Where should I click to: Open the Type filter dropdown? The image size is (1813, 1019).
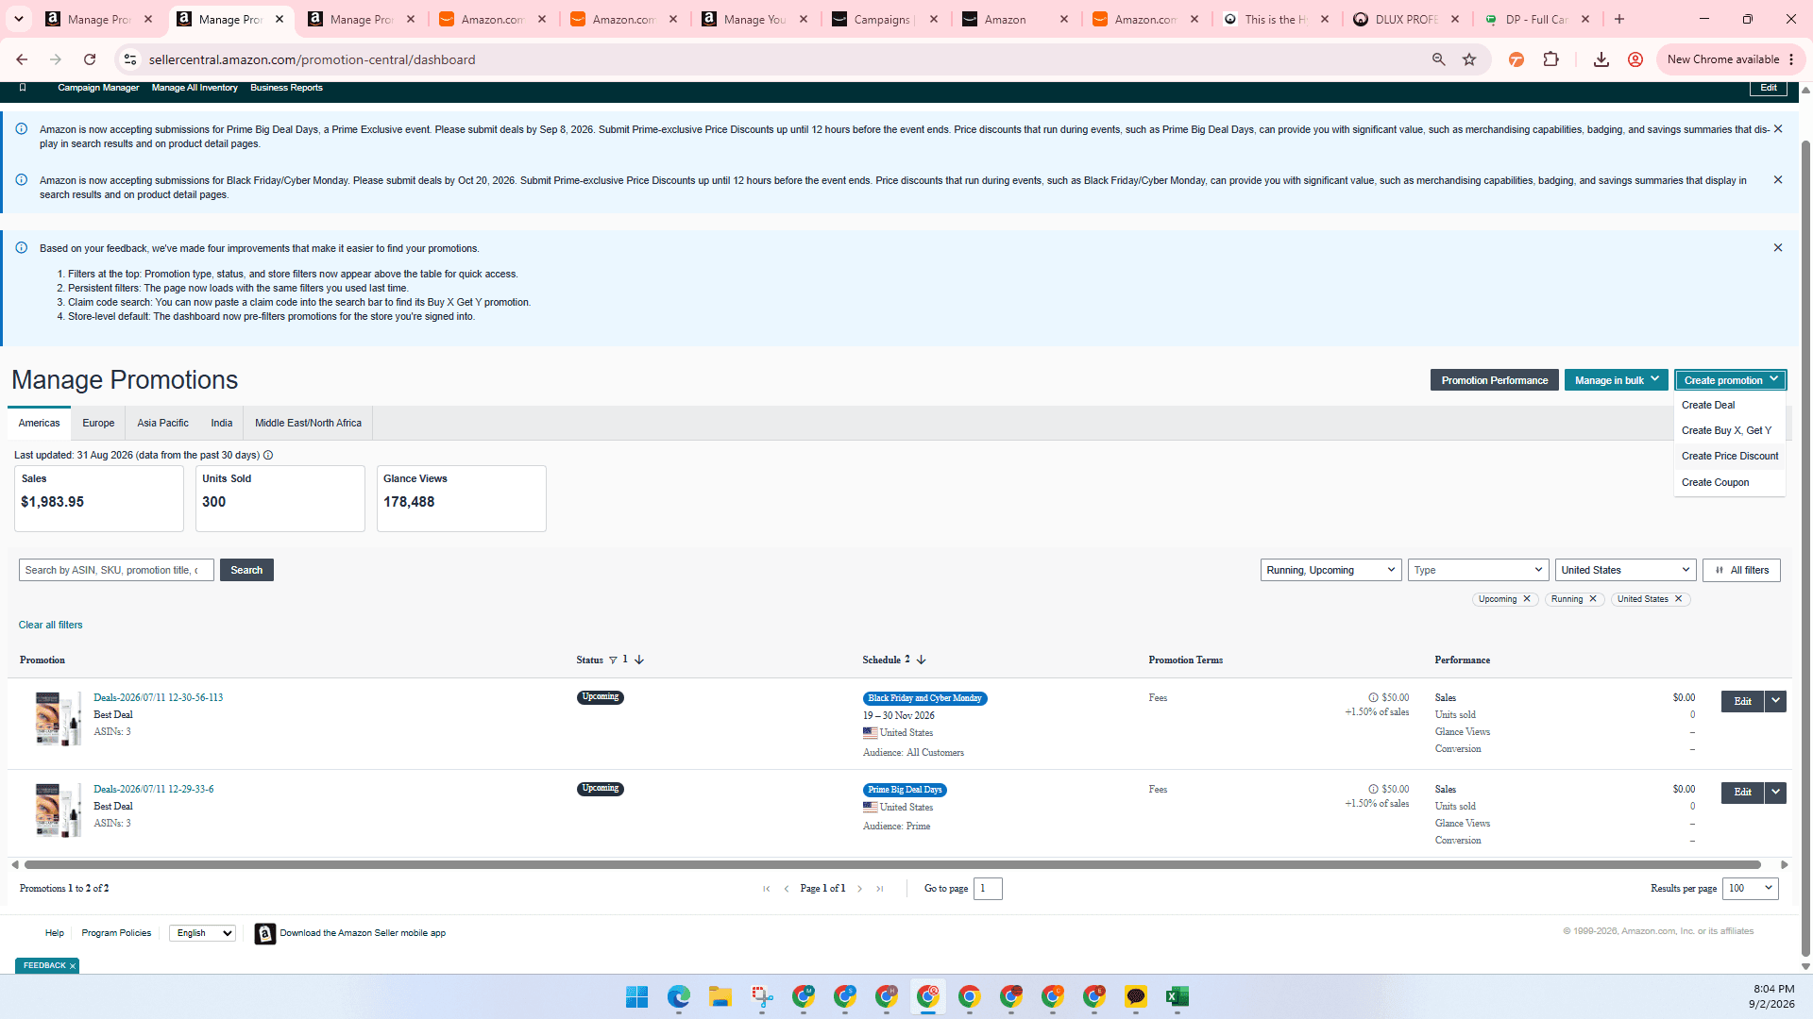click(1478, 570)
